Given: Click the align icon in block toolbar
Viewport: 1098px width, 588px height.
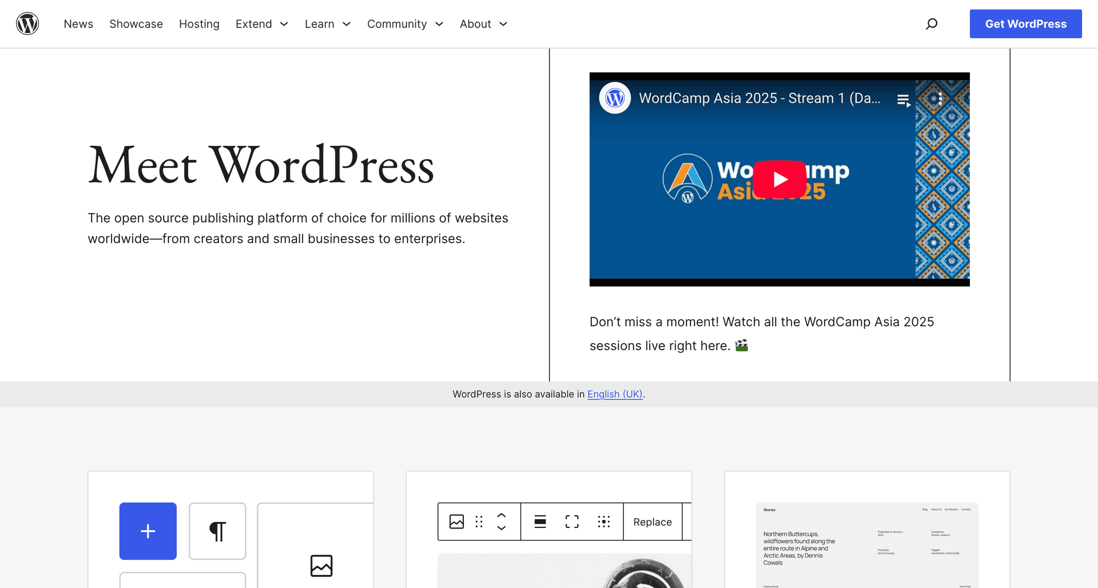Looking at the screenshot, I should click(540, 522).
